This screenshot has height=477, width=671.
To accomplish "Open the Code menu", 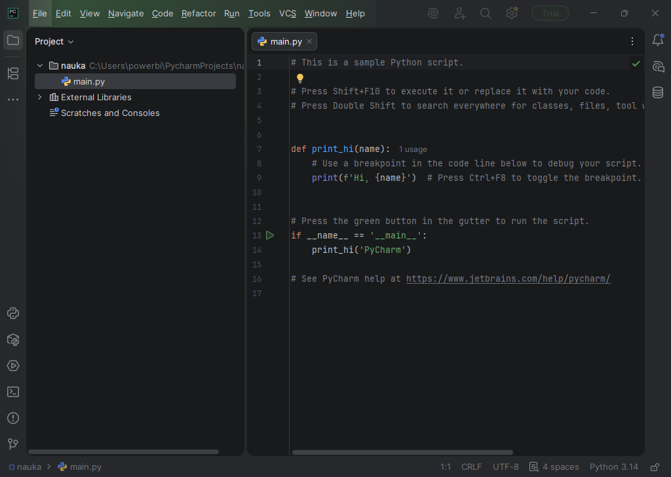I will tap(163, 13).
